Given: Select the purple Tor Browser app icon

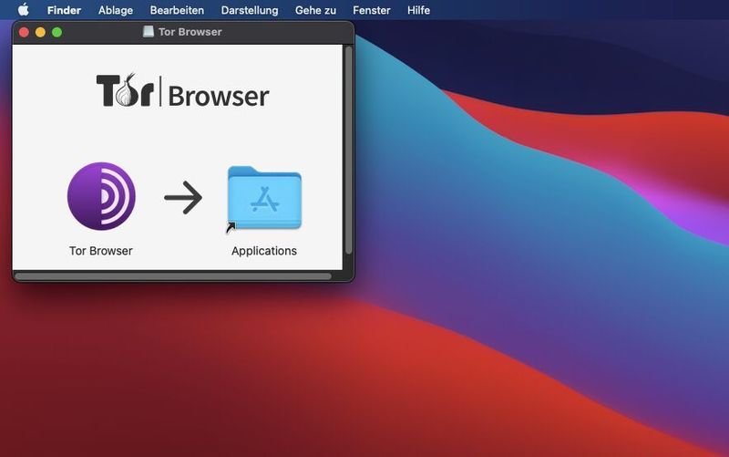Looking at the screenshot, I should pyautogui.click(x=101, y=196).
